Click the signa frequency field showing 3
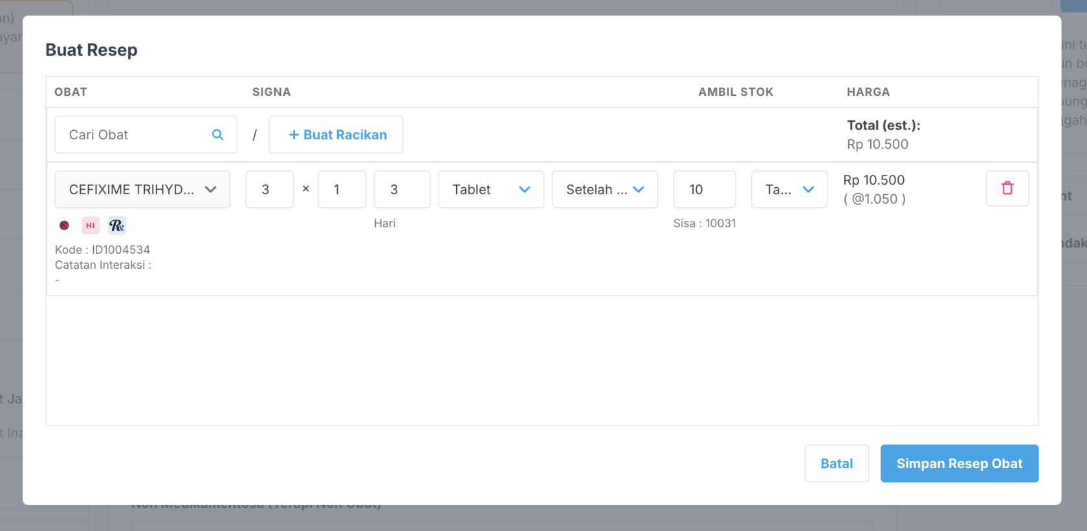Image resolution: width=1087 pixels, height=531 pixels. pos(269,190)
